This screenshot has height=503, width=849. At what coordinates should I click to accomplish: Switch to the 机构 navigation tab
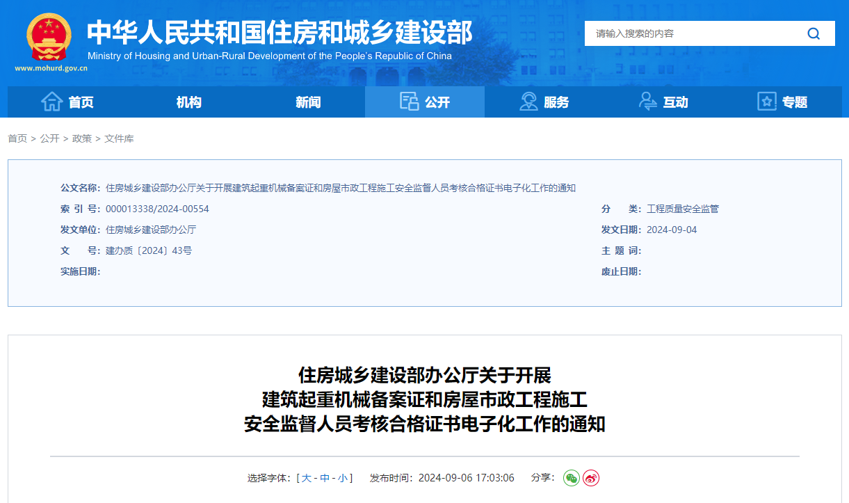pos(188,101)
